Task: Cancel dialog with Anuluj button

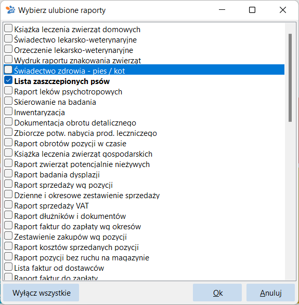Action: pyautogui.click(x=270, y=293)
